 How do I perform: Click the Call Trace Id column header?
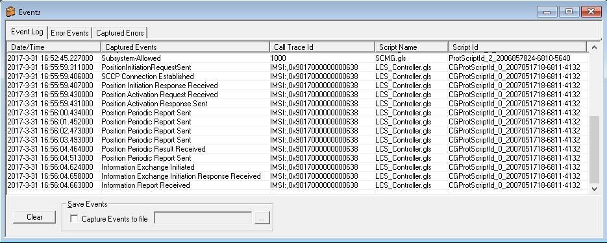click(x=322, y=47)
